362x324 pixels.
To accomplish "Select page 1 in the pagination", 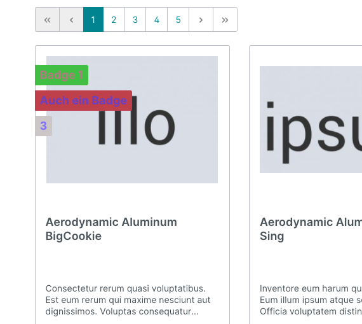I will [93, 20].
